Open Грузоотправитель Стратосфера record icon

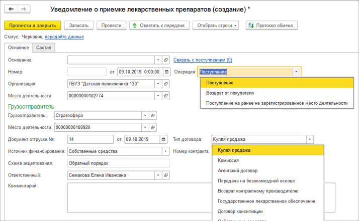(154, 115)
